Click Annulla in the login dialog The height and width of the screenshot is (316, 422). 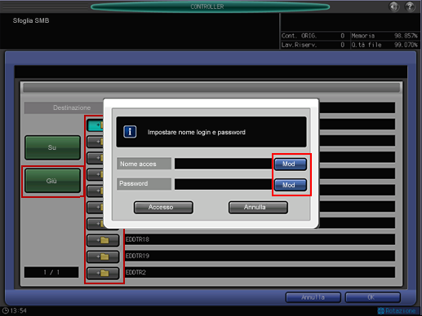[258, 208]
